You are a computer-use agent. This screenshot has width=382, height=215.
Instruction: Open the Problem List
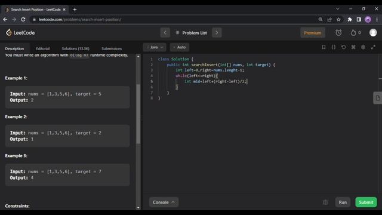[x=191, y=33]
